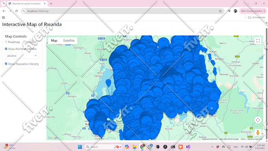268x151 pixels.
Task: Click the Map Controls panel title
Action: click(x=16, y=36)
